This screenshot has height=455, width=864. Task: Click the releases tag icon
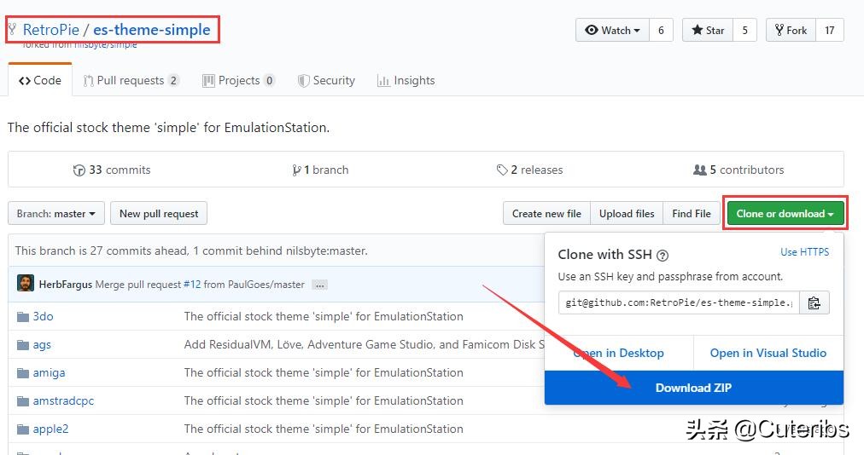pos(502,170)
